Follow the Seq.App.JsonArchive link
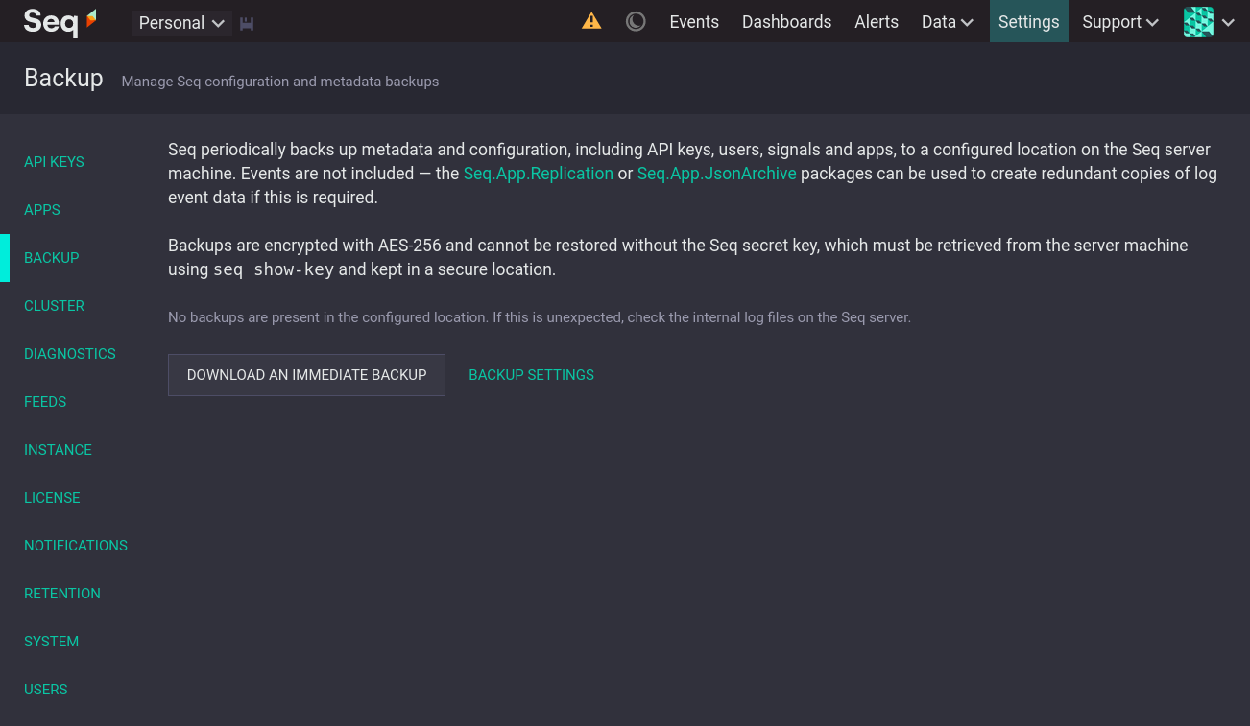 pyautogui.click(x=717, y=174)
